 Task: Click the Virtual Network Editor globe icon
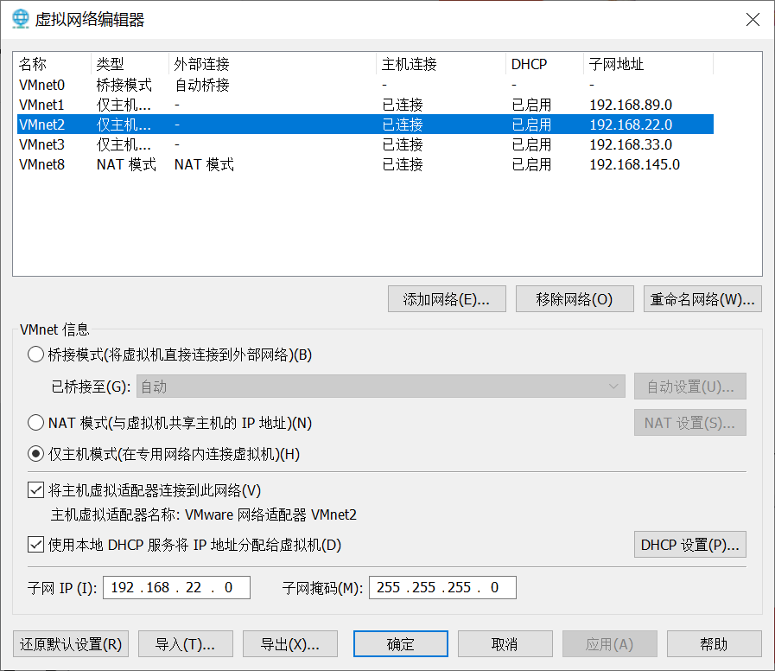[x=20, y=19]
